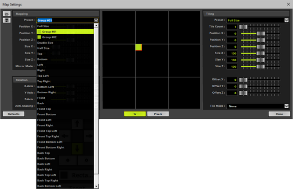This screenshot has height=189, width=293.
Task: Click the Defaults button
Action: click(x=14, y=114)
